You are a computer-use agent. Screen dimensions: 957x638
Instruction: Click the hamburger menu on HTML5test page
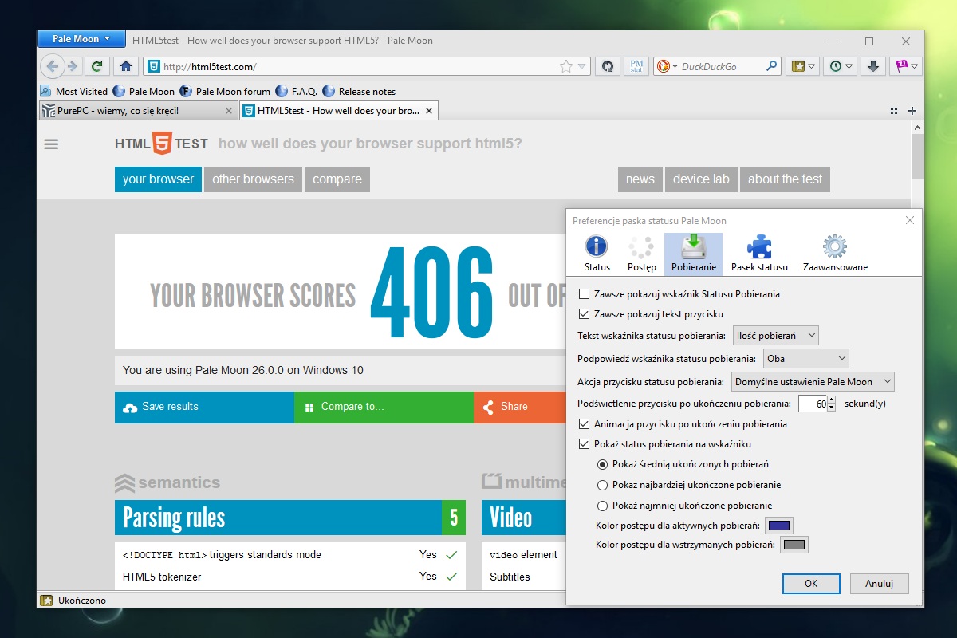[x=52, y=144]
